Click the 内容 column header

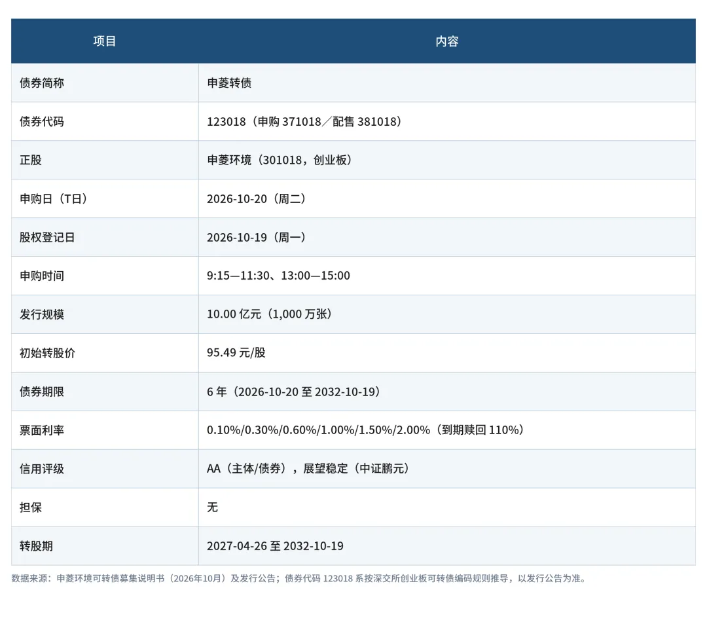point(447,41)
